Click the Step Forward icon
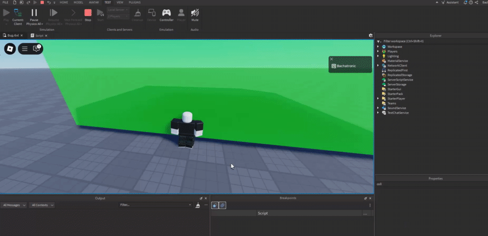The height and width of the screenshot is (236, 488). coord(73,13)
